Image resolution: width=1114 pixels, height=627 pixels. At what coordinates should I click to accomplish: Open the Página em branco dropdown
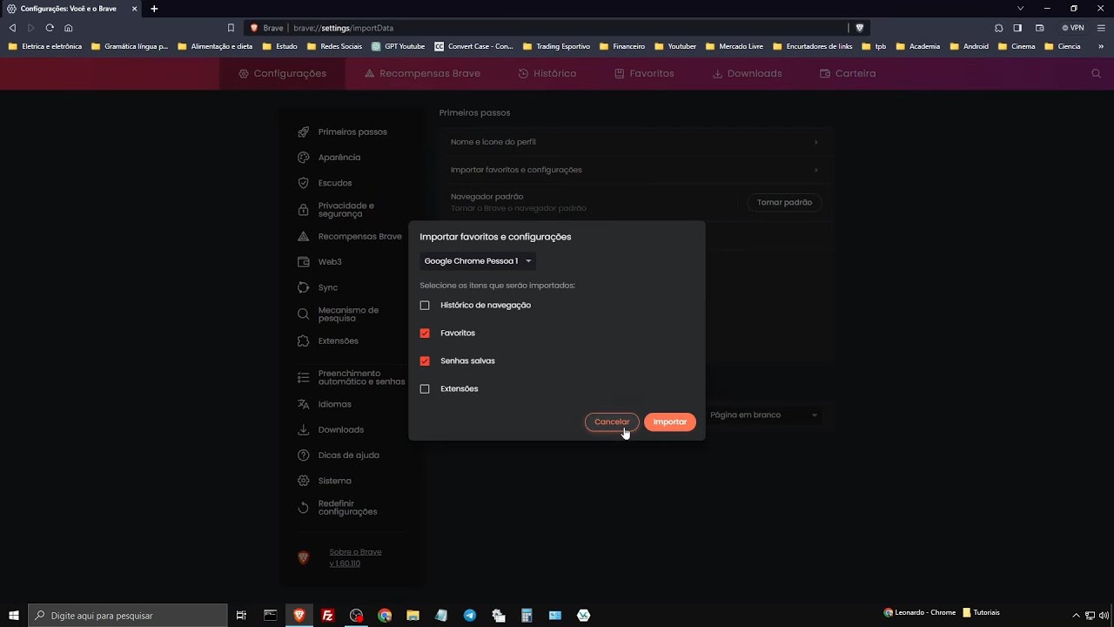click(x=763, y=415)
